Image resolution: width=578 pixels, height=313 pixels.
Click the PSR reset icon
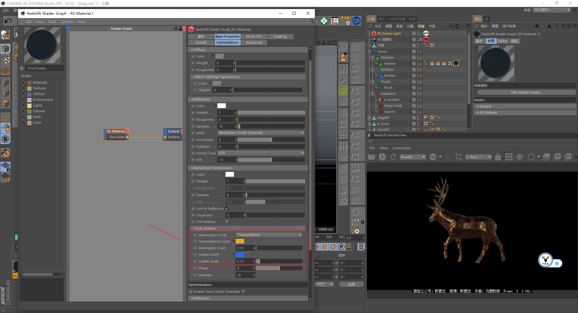(x=345, y=21)
